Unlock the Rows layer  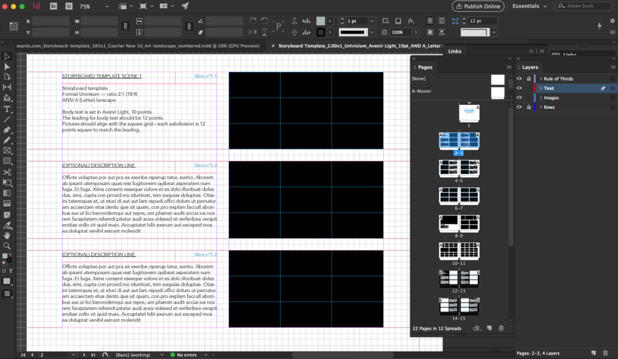click(x=529, y=107)
